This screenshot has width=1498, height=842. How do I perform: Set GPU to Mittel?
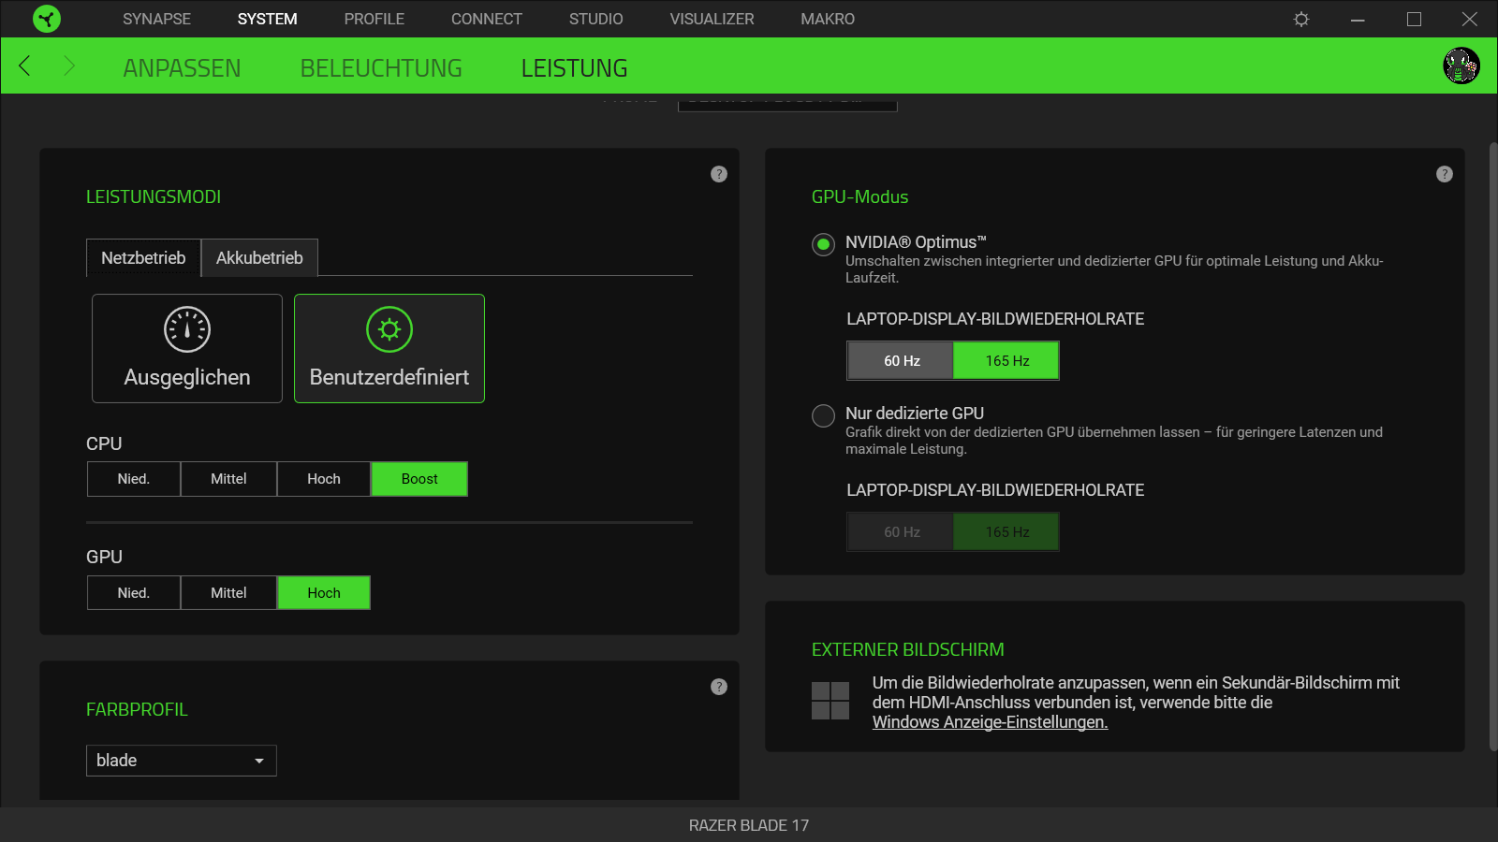pos(228,593)
